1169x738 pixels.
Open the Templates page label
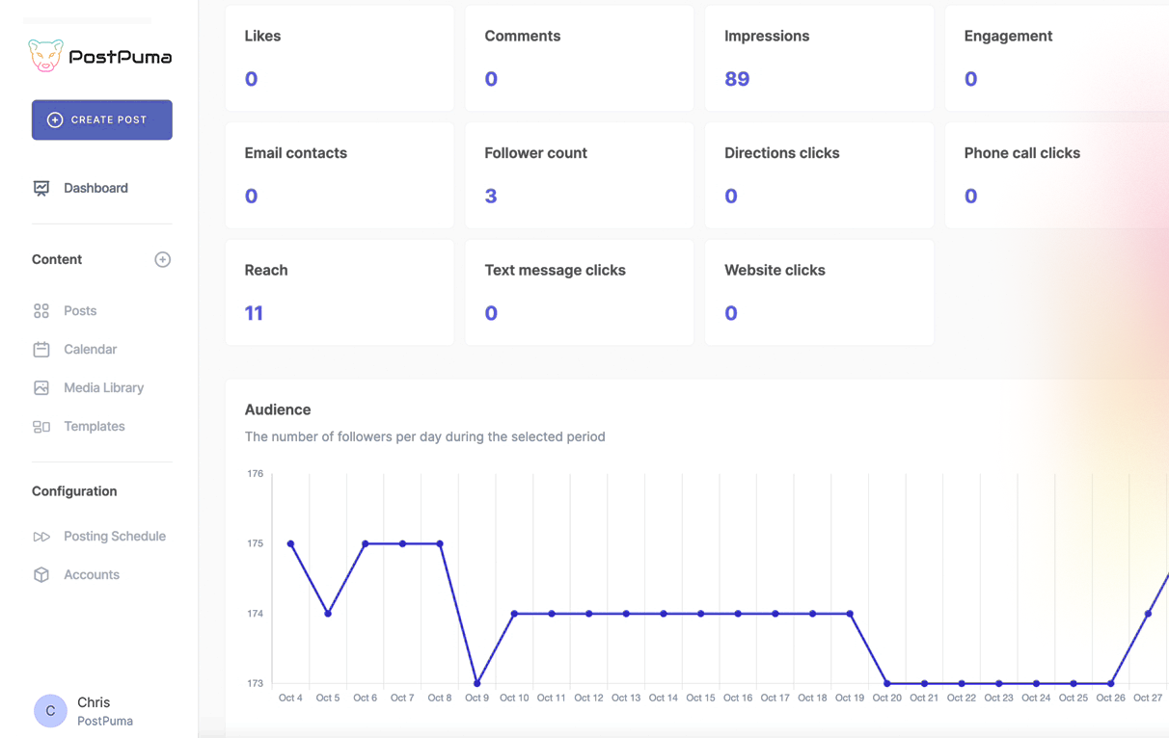[x=95, y=426]
